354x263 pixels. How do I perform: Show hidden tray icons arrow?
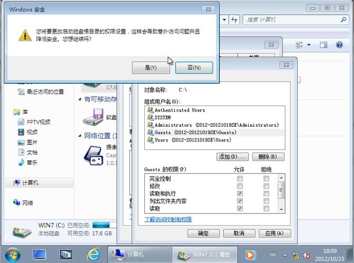[x=285, y=255]
